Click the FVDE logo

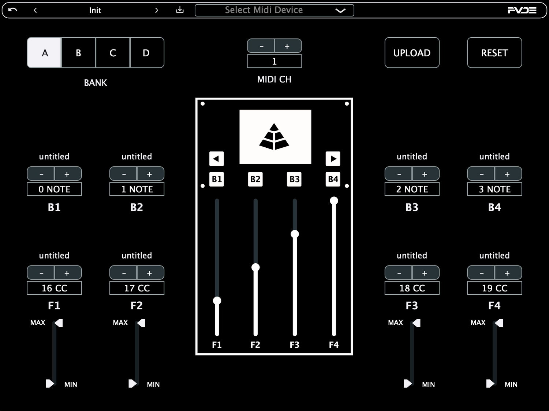(522, 10)
